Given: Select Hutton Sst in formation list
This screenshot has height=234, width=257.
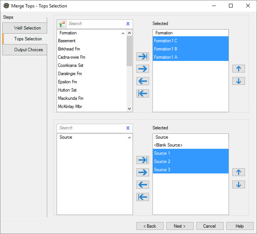Looking at the screenshot, I should [67, 90].
